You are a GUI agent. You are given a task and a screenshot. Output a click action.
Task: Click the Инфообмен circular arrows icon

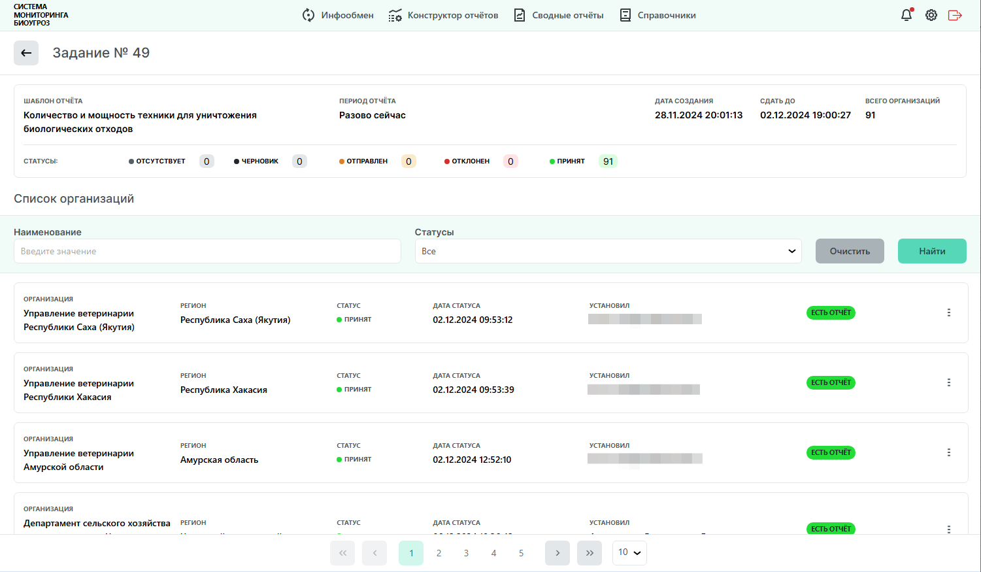(308, 15)
